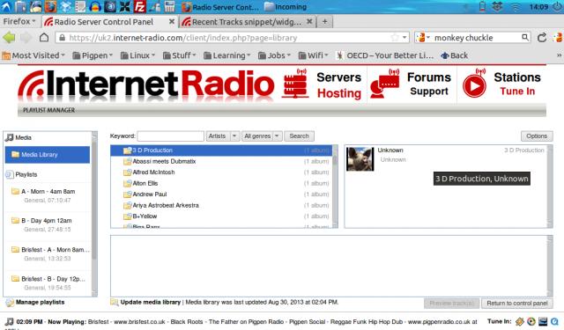Click the Stations Tune In play icon
This screenshot has height=330, width=564.
click(474, 84)
